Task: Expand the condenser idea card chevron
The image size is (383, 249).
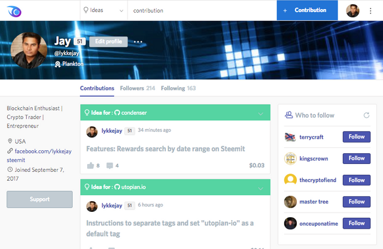Action: pos(261,114)
